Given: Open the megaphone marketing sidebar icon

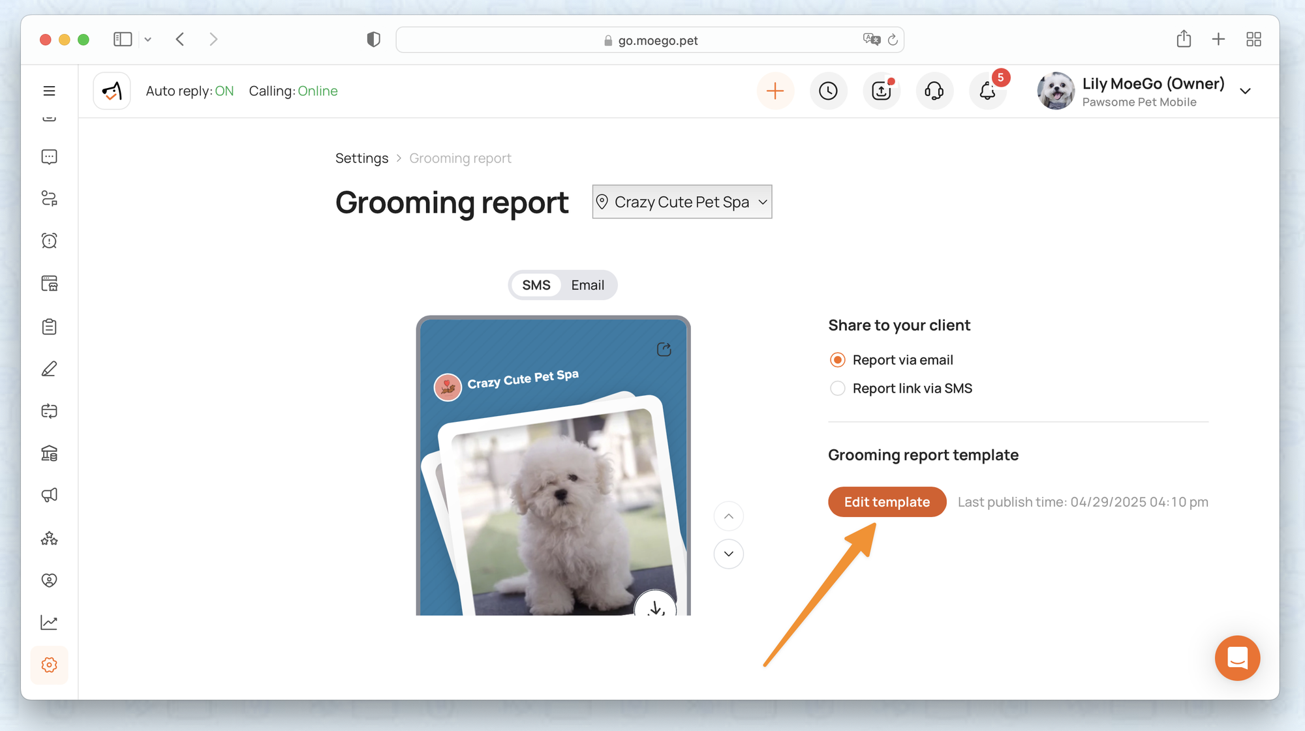Looking at the screenshot, I should pyautogui.click(x=49, y=495).
